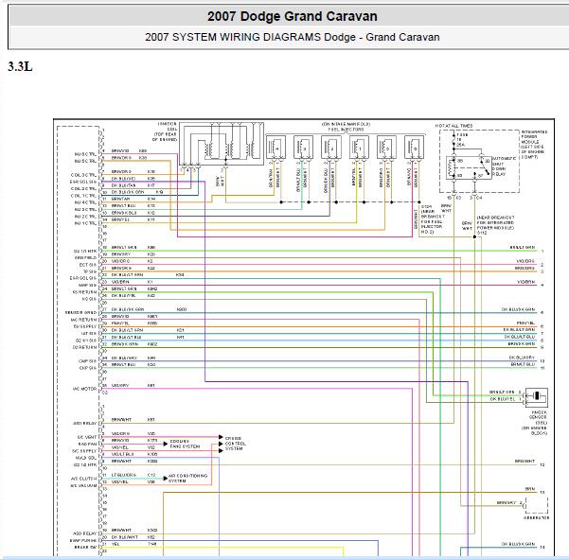The width and height of the screenshot is (569, 559).
Task: Click the "COIL 3 CTRL" pin label
Action: pyautogui.click(x=84, y=175)
